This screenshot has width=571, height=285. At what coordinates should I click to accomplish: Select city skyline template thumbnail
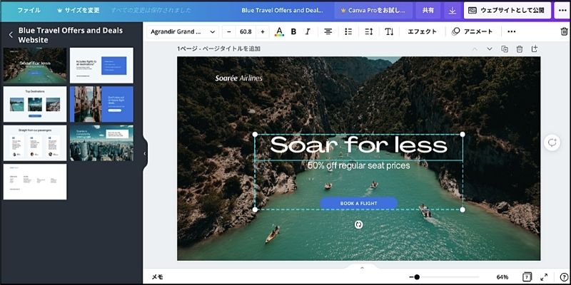[x=101, y=143]
